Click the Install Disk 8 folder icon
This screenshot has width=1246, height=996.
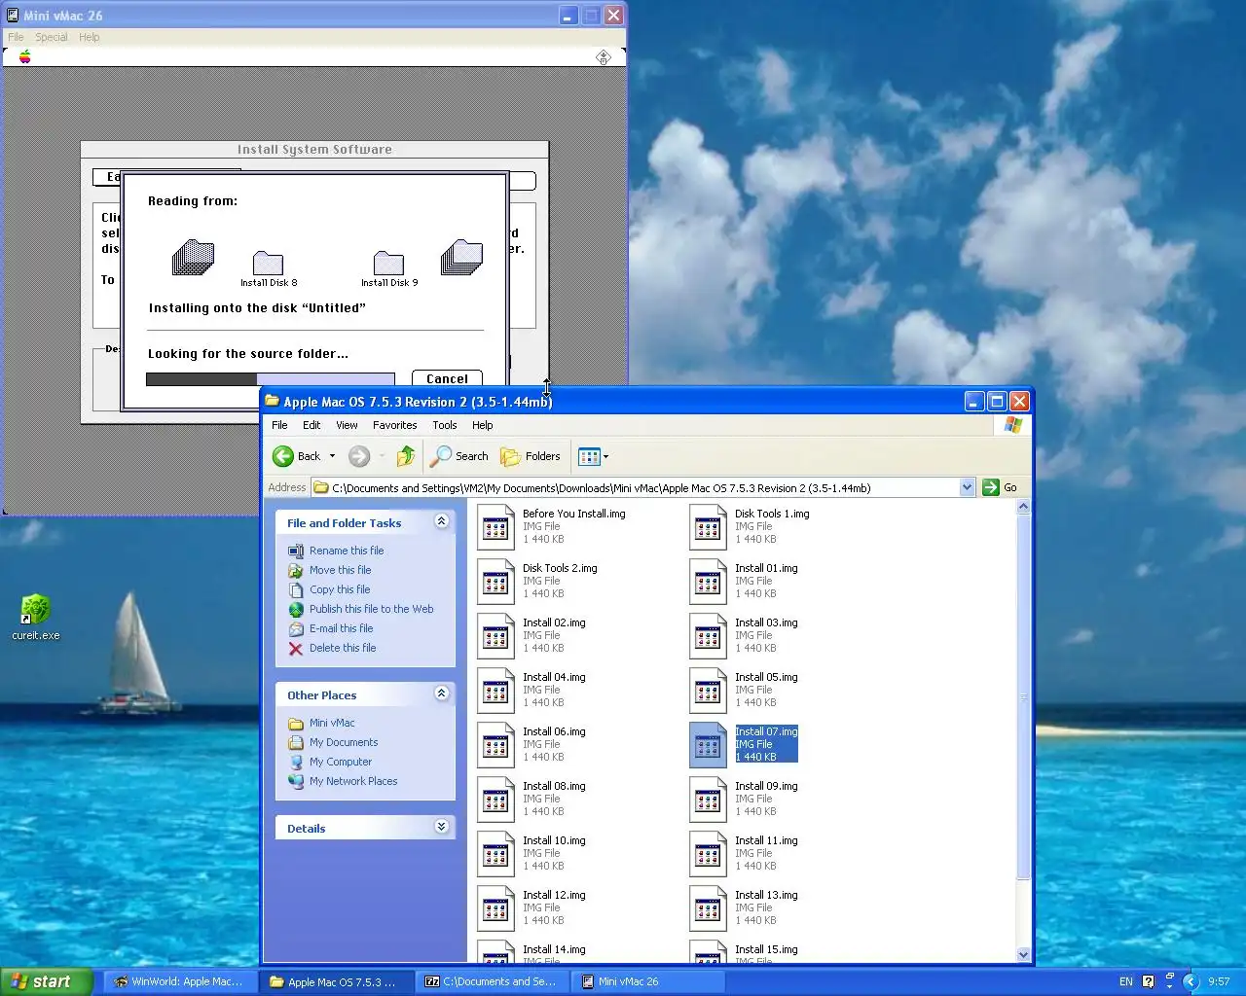coord(268,263)
